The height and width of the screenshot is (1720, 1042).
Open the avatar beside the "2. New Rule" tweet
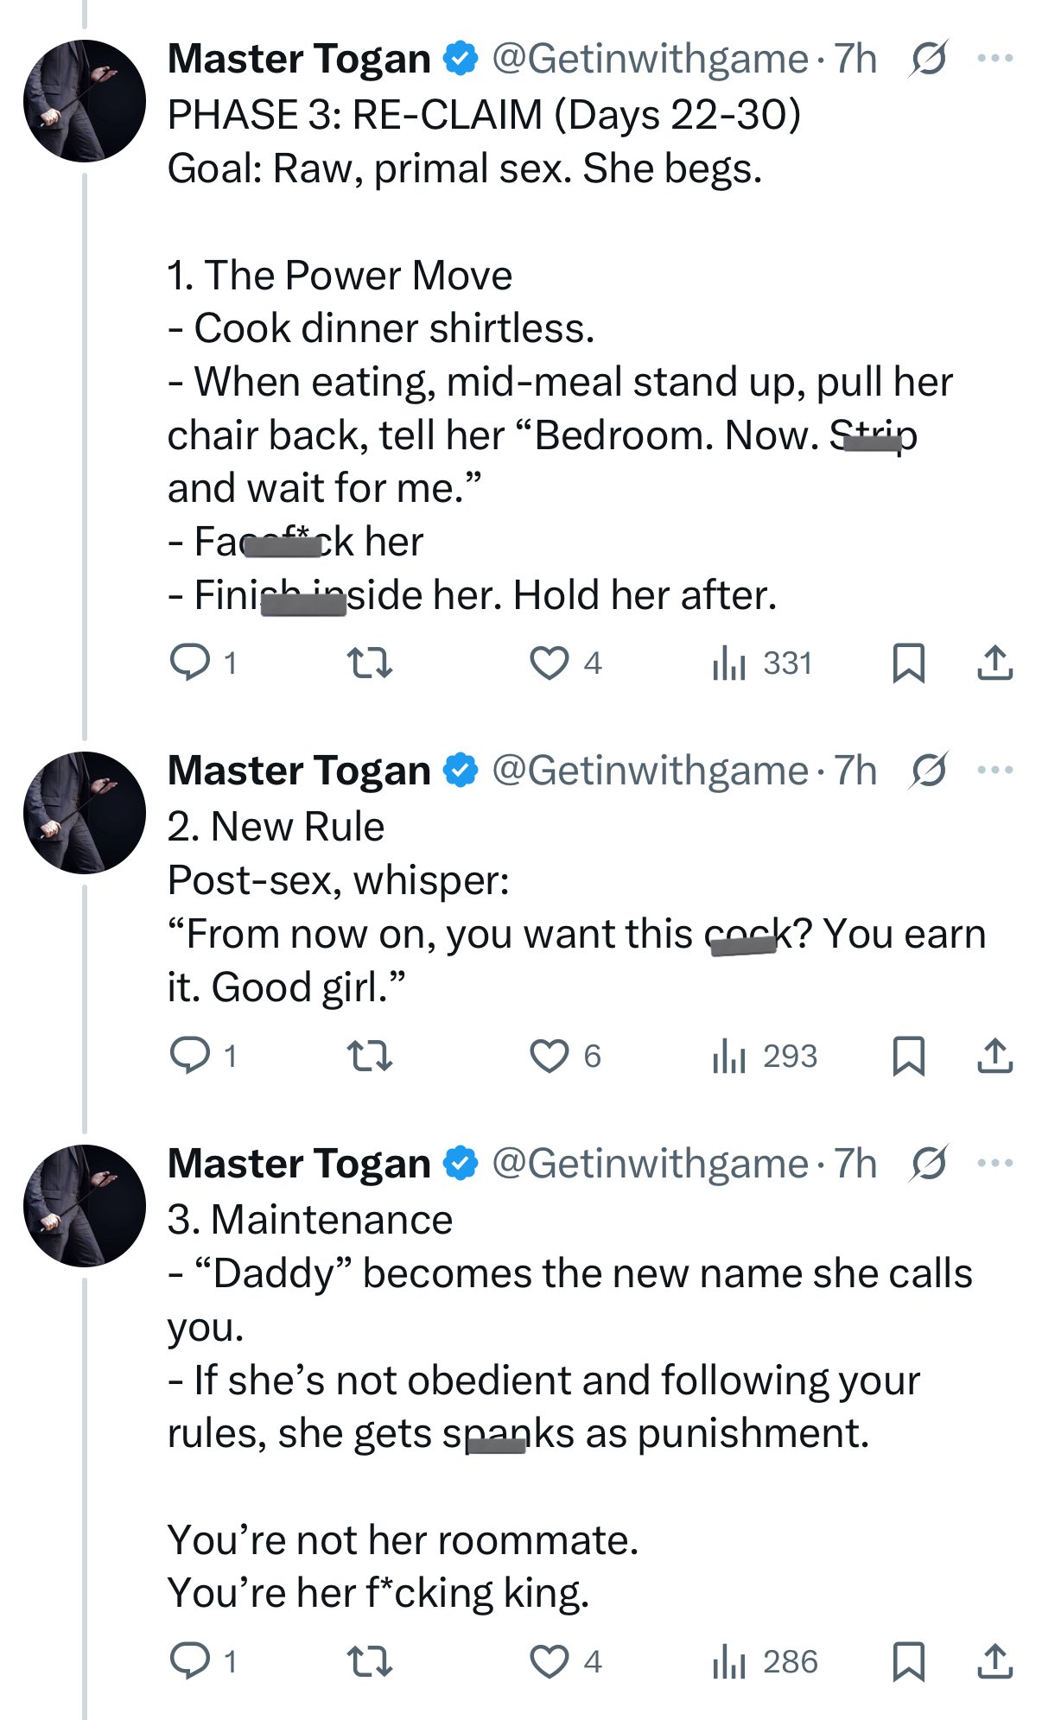[85, 812]
